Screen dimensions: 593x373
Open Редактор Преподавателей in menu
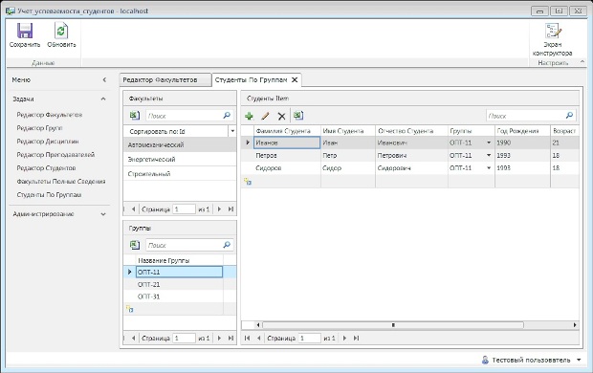[x=55, y=155]
